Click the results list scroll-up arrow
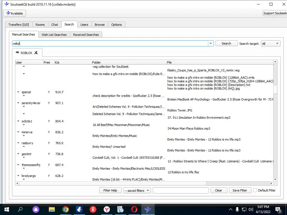This screenshot has width=287, height=215. coord(275,62)
